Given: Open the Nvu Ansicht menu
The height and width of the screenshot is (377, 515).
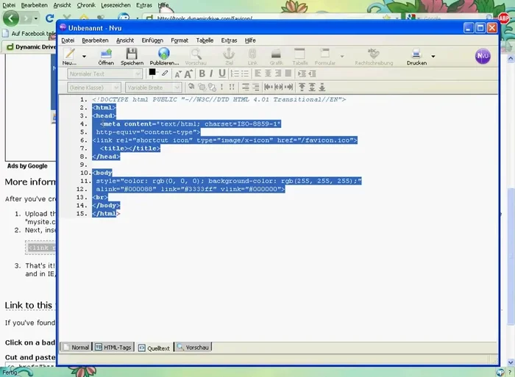Looking at the screenshot, I should [x=125, y=40].
